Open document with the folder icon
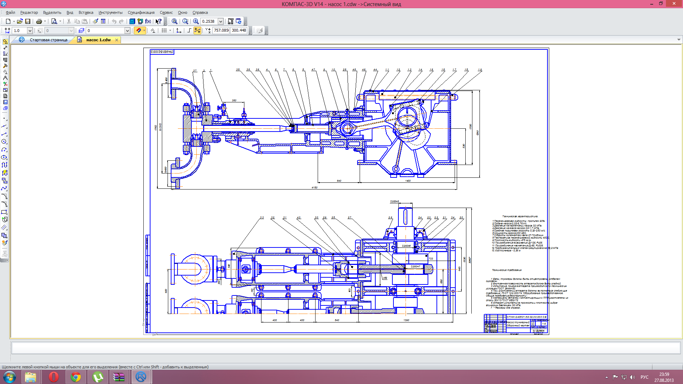This screenshot has height=384, width=683. (20, 21)
